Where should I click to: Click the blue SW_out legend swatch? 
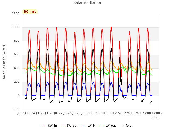coord(63,126)
